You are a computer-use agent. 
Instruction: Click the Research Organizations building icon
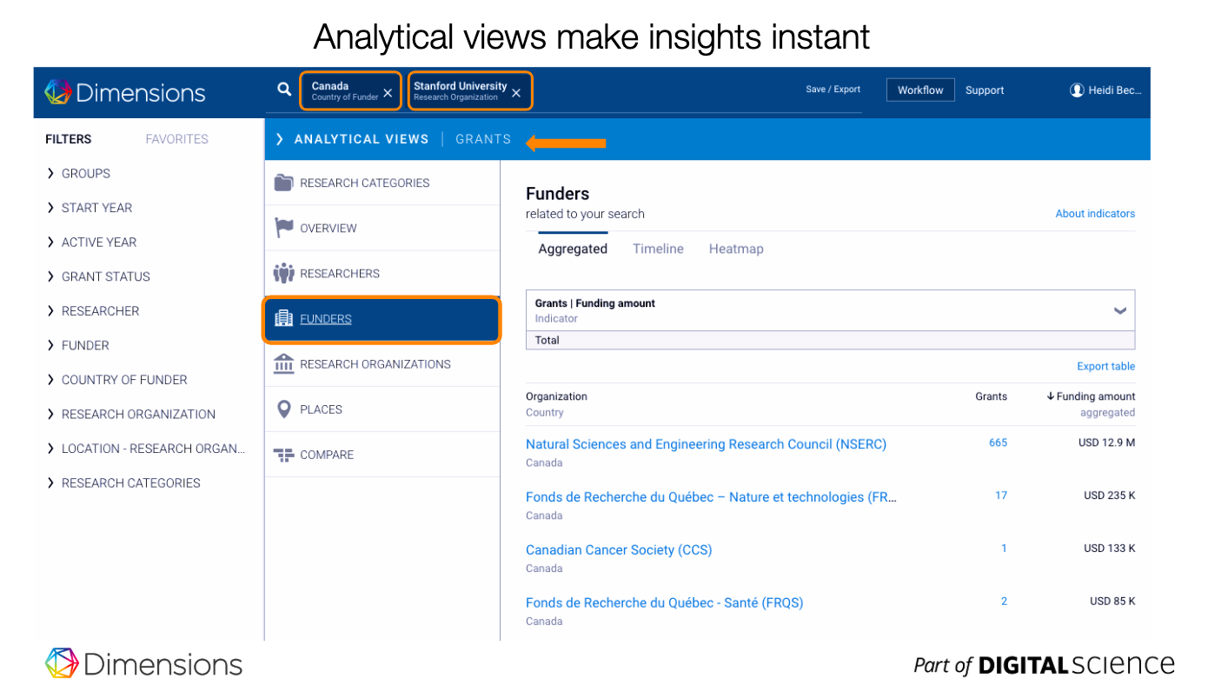coord(283,363)
